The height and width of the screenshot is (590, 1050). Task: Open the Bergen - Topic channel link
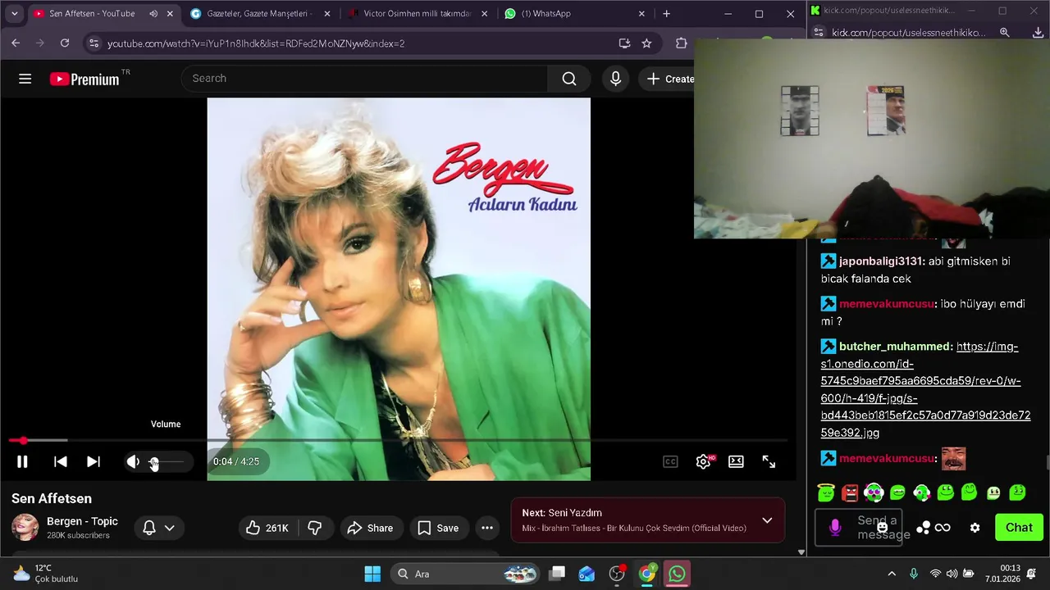pyautogui.click(x=82, y=521)
